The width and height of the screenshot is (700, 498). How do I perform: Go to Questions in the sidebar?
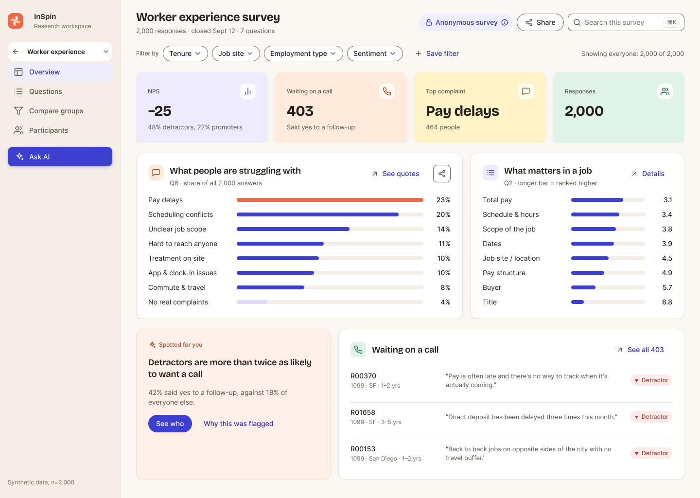coord(60,91)
